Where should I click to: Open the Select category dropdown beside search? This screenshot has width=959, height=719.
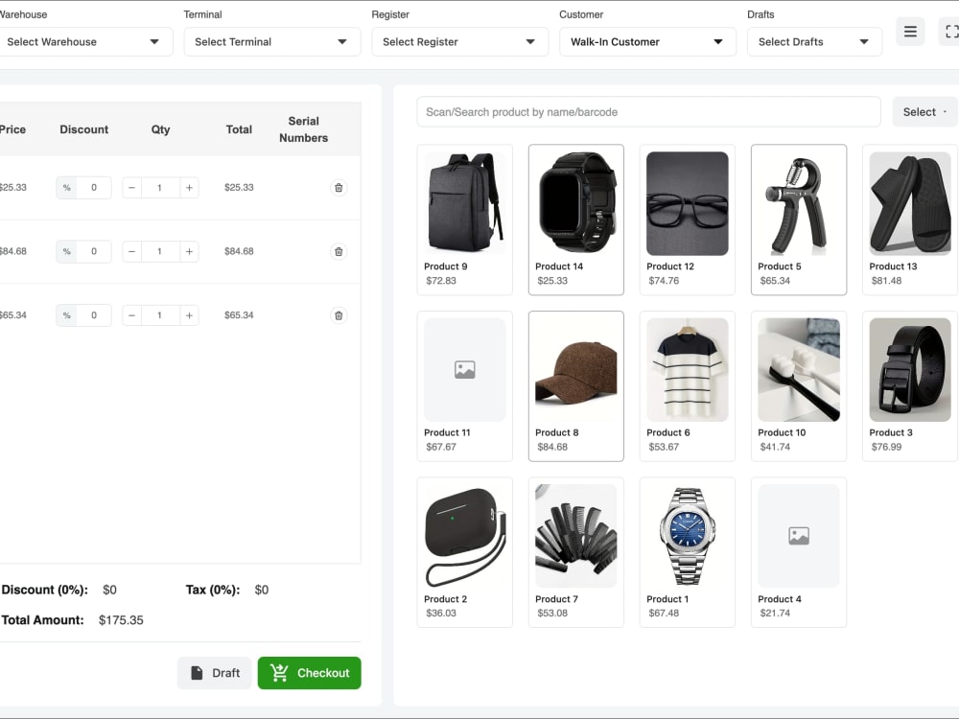pyautogui.click(x=924, y=112)
